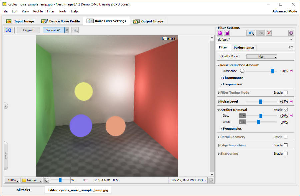Image resolution: width=300 pixels, height=196 pixels.
Task: Collapse the Artifact Removal section
Action: [x=218, y=110]
